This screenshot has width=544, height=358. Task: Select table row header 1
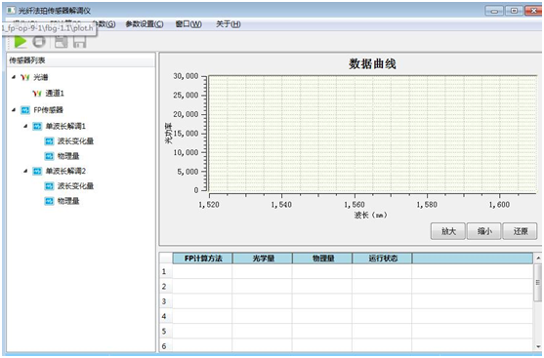pos(166,272)
